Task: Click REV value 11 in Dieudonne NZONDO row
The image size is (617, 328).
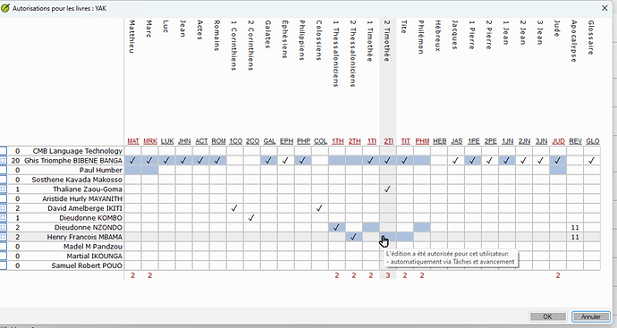Action: point(575,227)
